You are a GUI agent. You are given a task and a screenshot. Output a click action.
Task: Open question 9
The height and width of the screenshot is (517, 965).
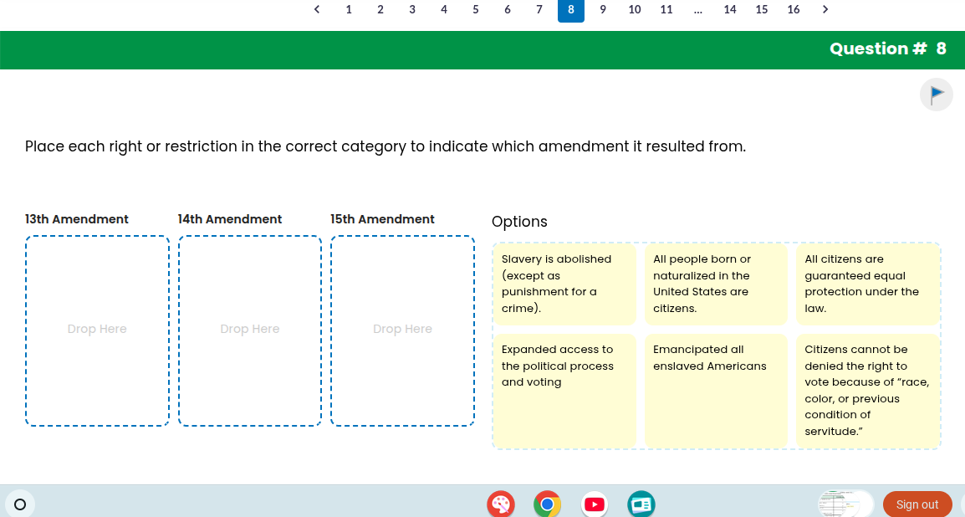tap(602, 9)
